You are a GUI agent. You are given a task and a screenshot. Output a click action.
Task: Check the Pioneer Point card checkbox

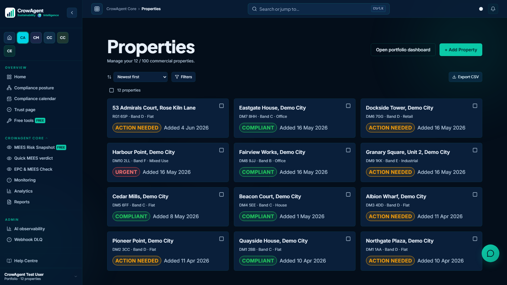221,239
